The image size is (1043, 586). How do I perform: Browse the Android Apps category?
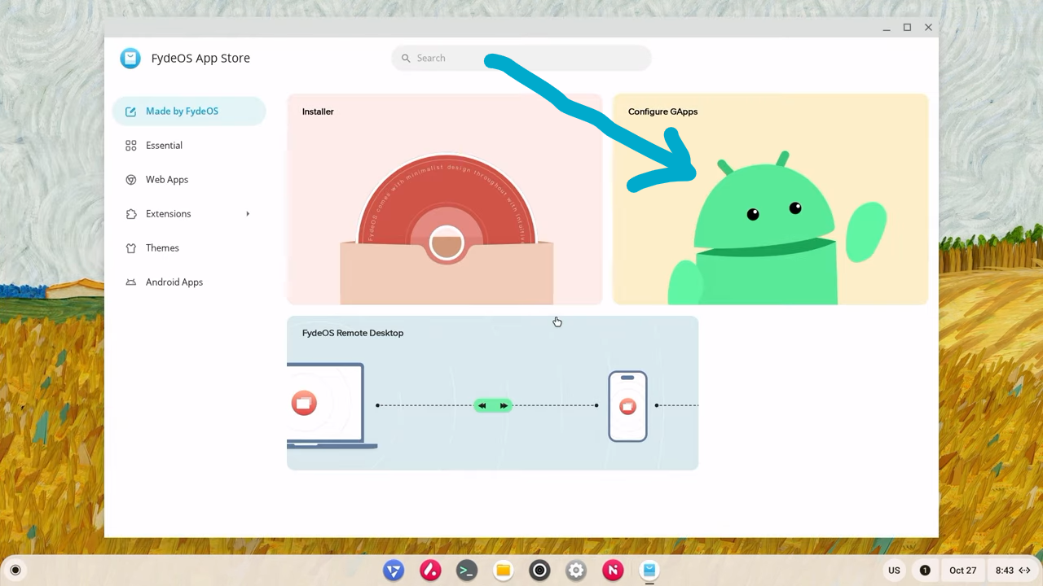click(x=174, y=282)
